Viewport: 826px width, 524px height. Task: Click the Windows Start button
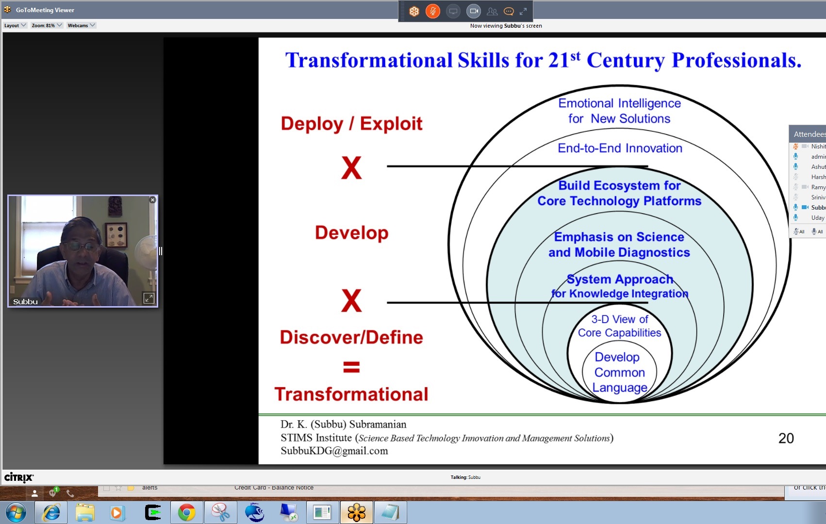16,512
